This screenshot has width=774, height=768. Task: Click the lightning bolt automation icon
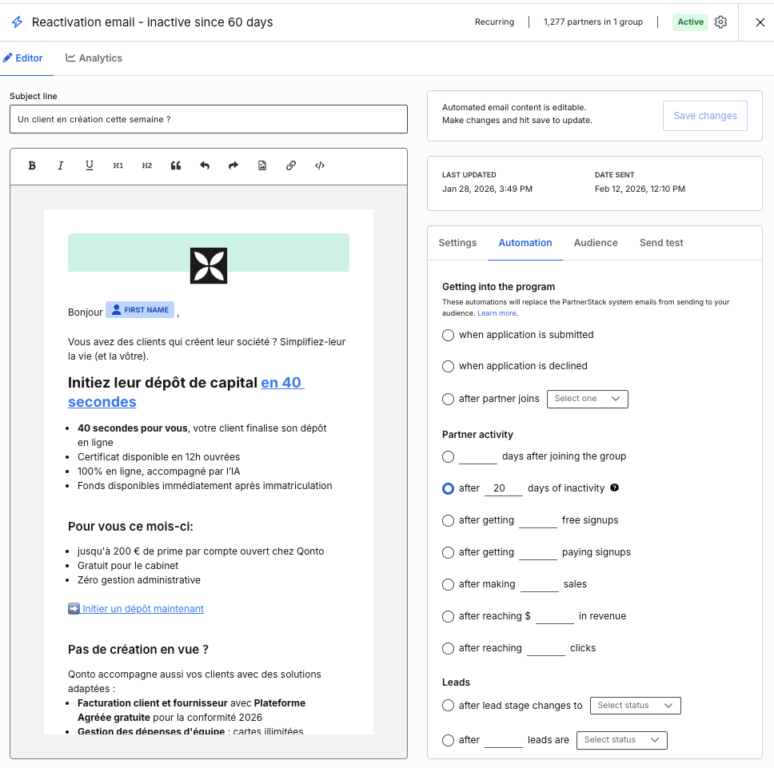coord(18,22)
